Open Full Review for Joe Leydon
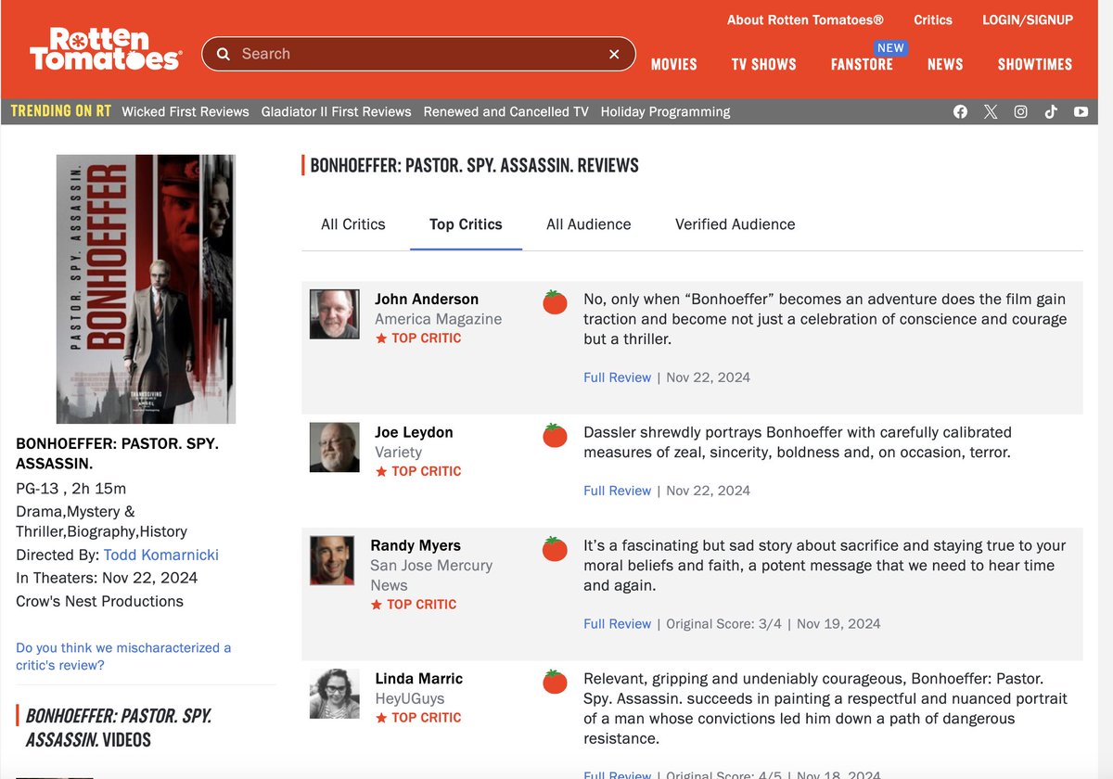This screenshot has width=1113, height=779. tap(618, 491)
